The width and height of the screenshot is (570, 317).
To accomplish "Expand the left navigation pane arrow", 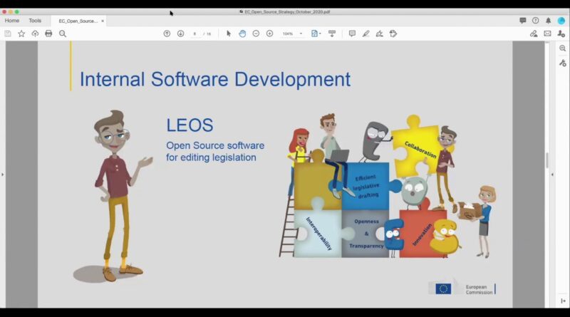I will point(3,175).
